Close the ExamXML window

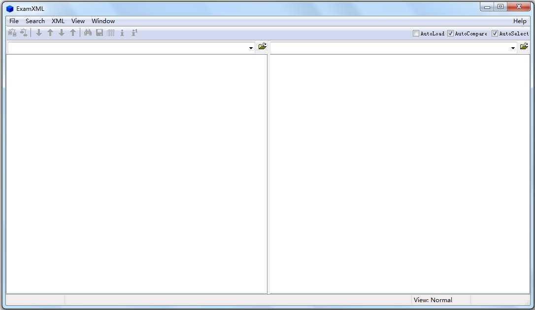click(x=519, y=6)
